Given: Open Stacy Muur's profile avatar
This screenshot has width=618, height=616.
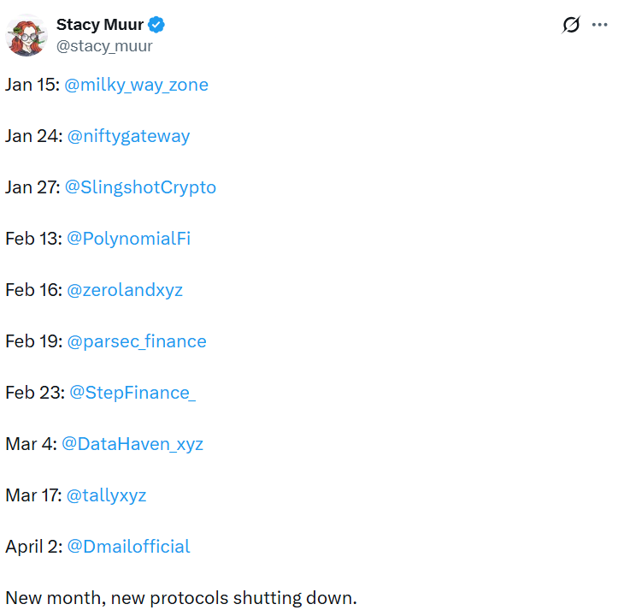Looking at the screenshot, I should click(26, 35).
